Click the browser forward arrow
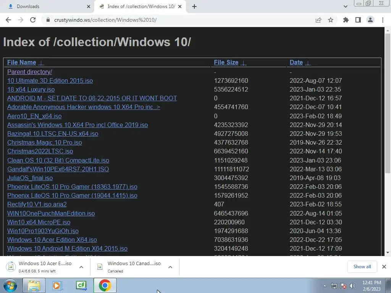This screenshot has width=391, height=293. tap(21, 20)
